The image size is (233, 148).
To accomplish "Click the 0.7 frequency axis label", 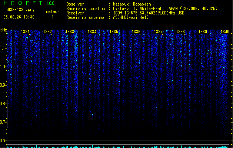I will point(3,122).
